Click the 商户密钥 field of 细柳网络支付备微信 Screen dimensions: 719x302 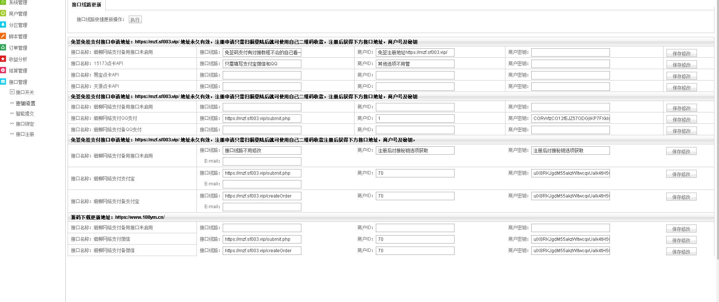570,251
